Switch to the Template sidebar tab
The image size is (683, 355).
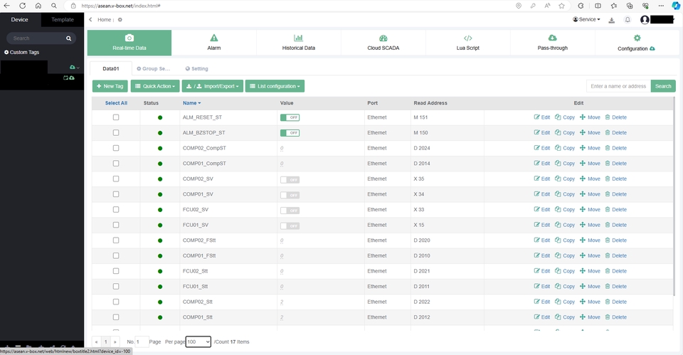coord(63,20)
